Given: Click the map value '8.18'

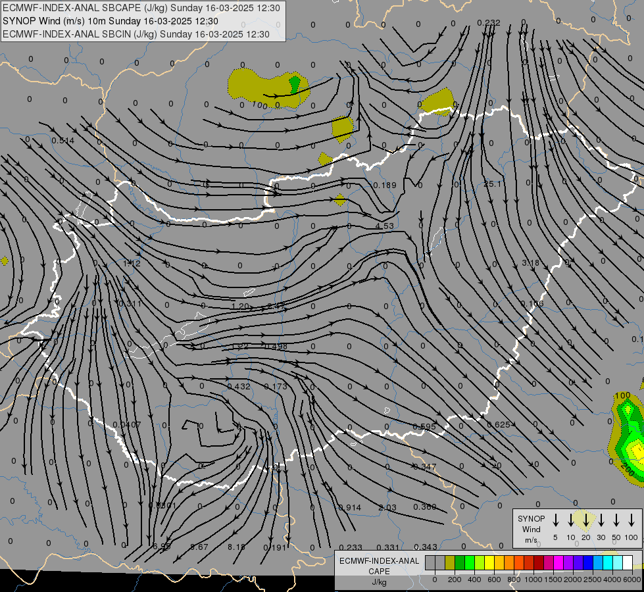Looking at the screenshot, I should pos(237,547).
